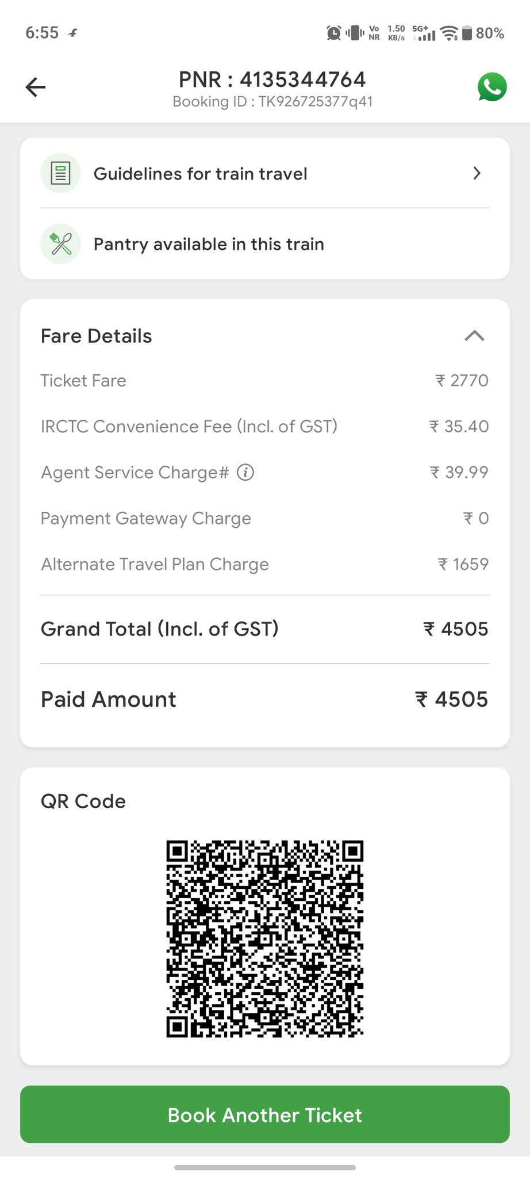Tap the bottom home gesture bar
The width and height of the screenshot is (530, 1179).
tap(265, 1167)
